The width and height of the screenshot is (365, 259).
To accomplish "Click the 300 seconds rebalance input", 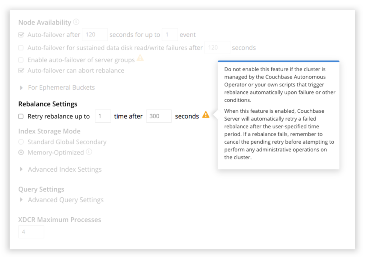I will click(159, 116).
